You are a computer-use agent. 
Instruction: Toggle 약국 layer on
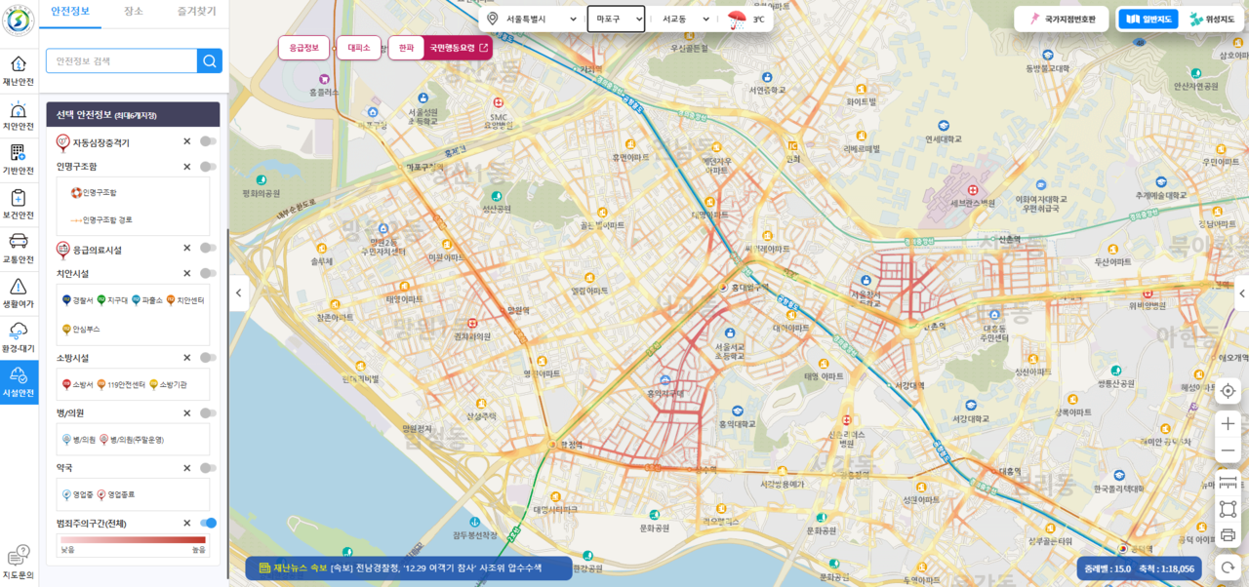208,468
